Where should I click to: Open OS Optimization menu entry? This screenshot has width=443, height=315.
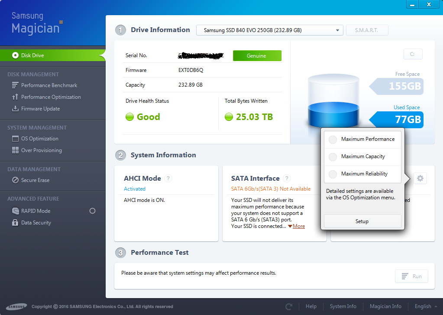pos(39,139)
